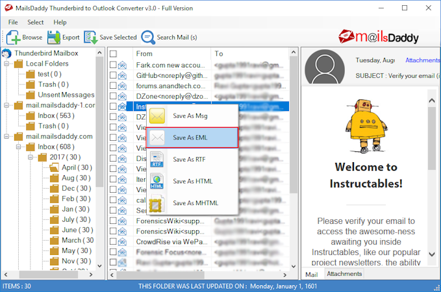The image size is (441, 292).
Task: Sort the list by the From column
Action: [171, 54]
